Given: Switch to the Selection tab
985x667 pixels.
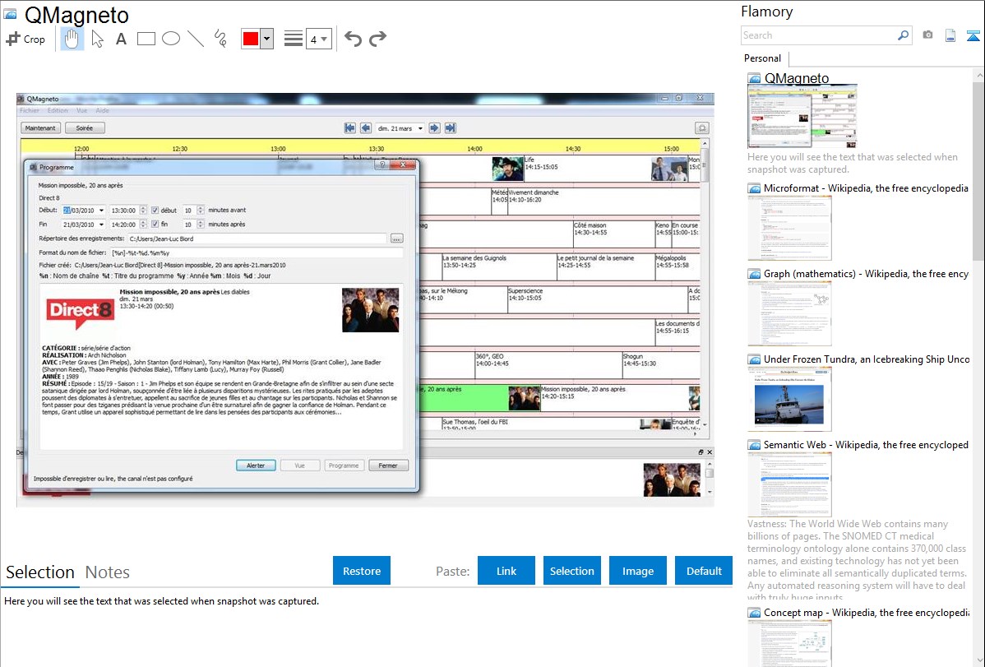Looking at the screenshot, I should (40, 572).
